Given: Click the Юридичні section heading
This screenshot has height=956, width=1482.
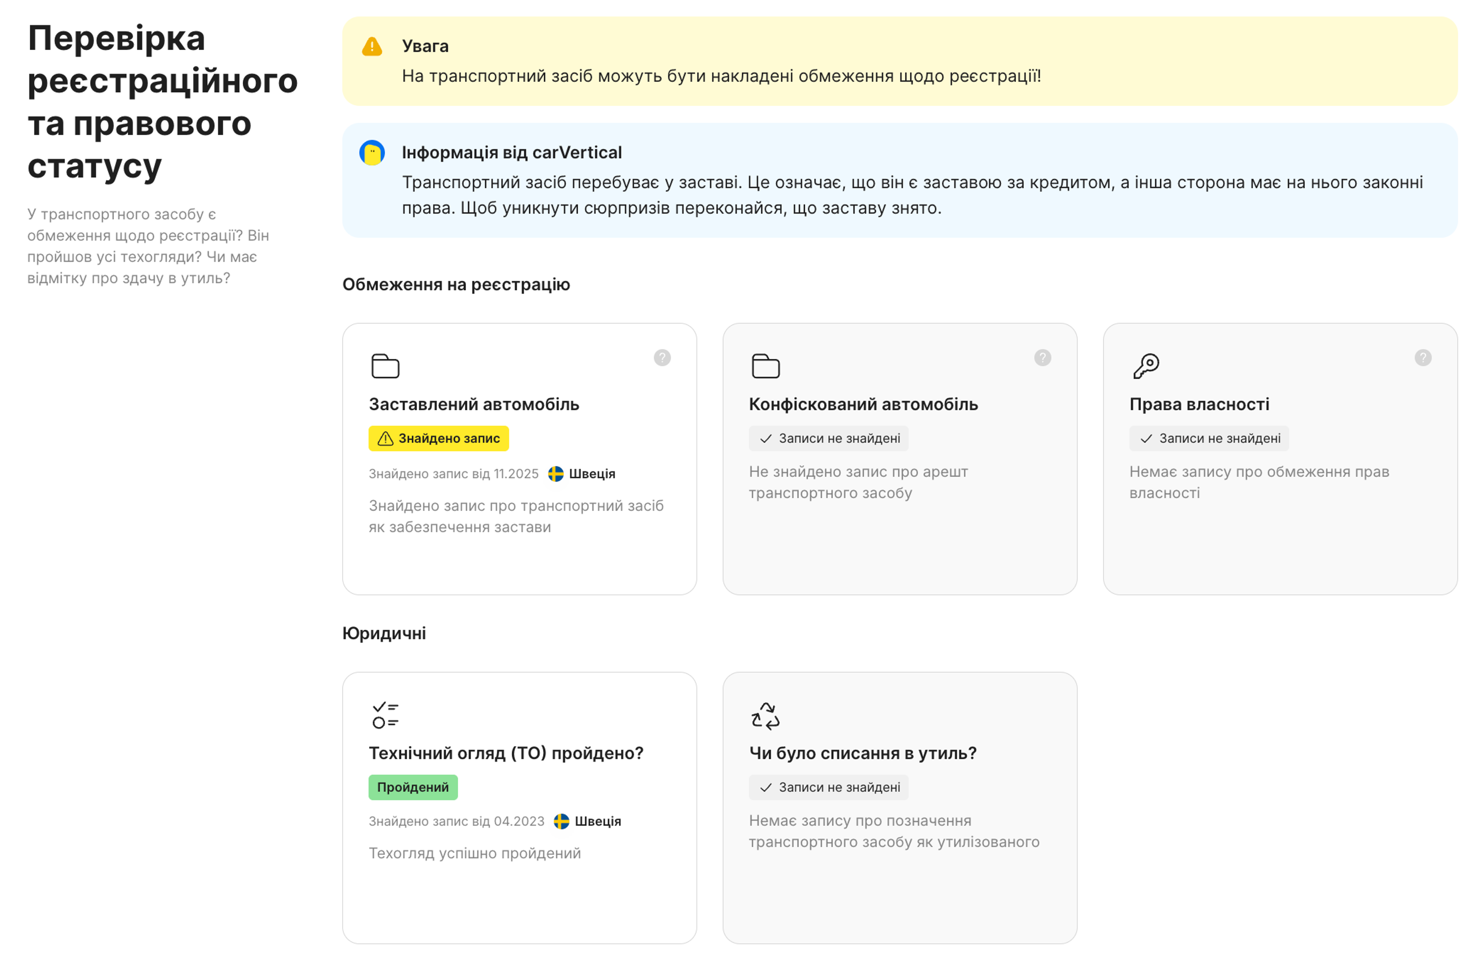Looking at the screenshot, I should [383, 633].
